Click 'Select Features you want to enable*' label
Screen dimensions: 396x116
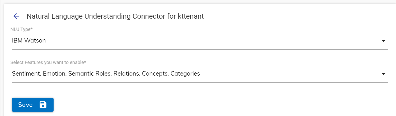click(x=48, y=62)
